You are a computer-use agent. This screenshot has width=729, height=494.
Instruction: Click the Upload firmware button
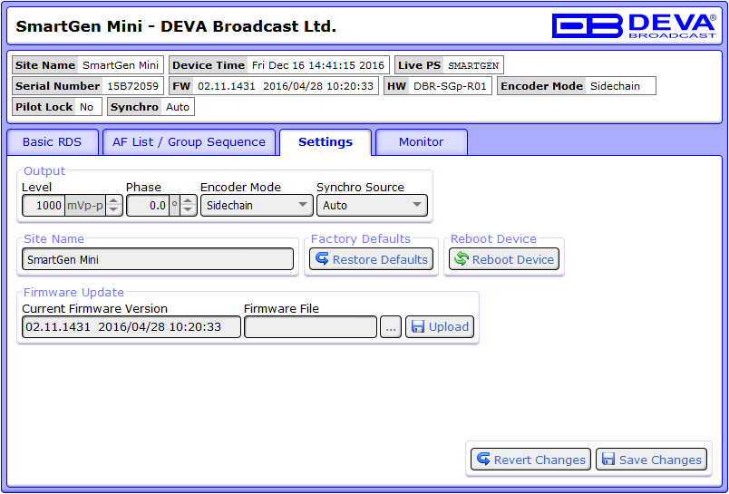(x=440, y=326)
